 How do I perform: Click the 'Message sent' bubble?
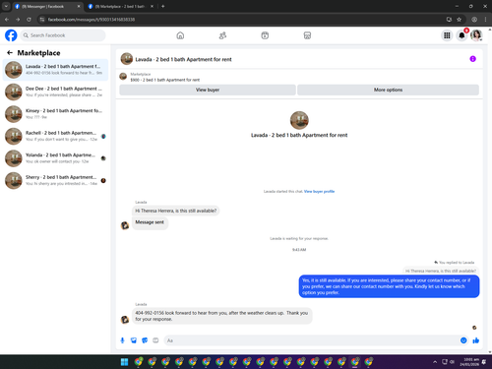point(150,222)
